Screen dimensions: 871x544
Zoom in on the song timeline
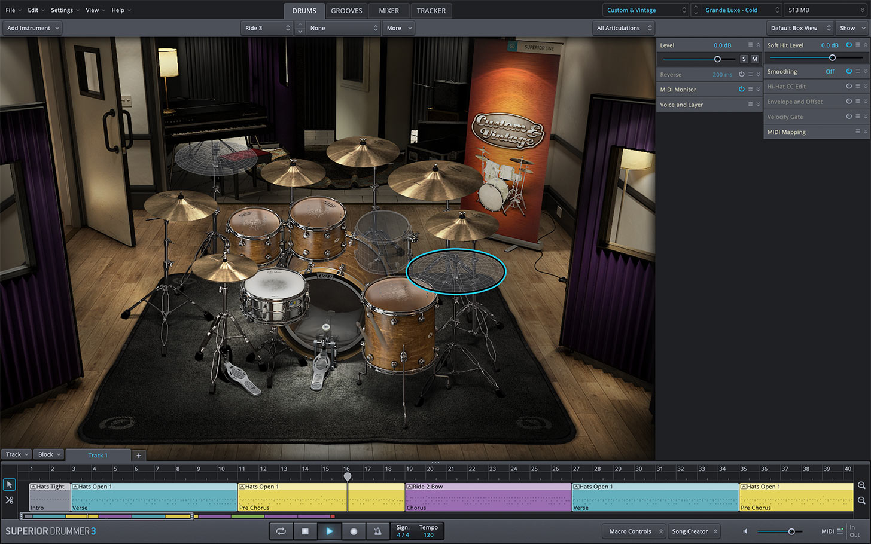(x=861, y=486)
